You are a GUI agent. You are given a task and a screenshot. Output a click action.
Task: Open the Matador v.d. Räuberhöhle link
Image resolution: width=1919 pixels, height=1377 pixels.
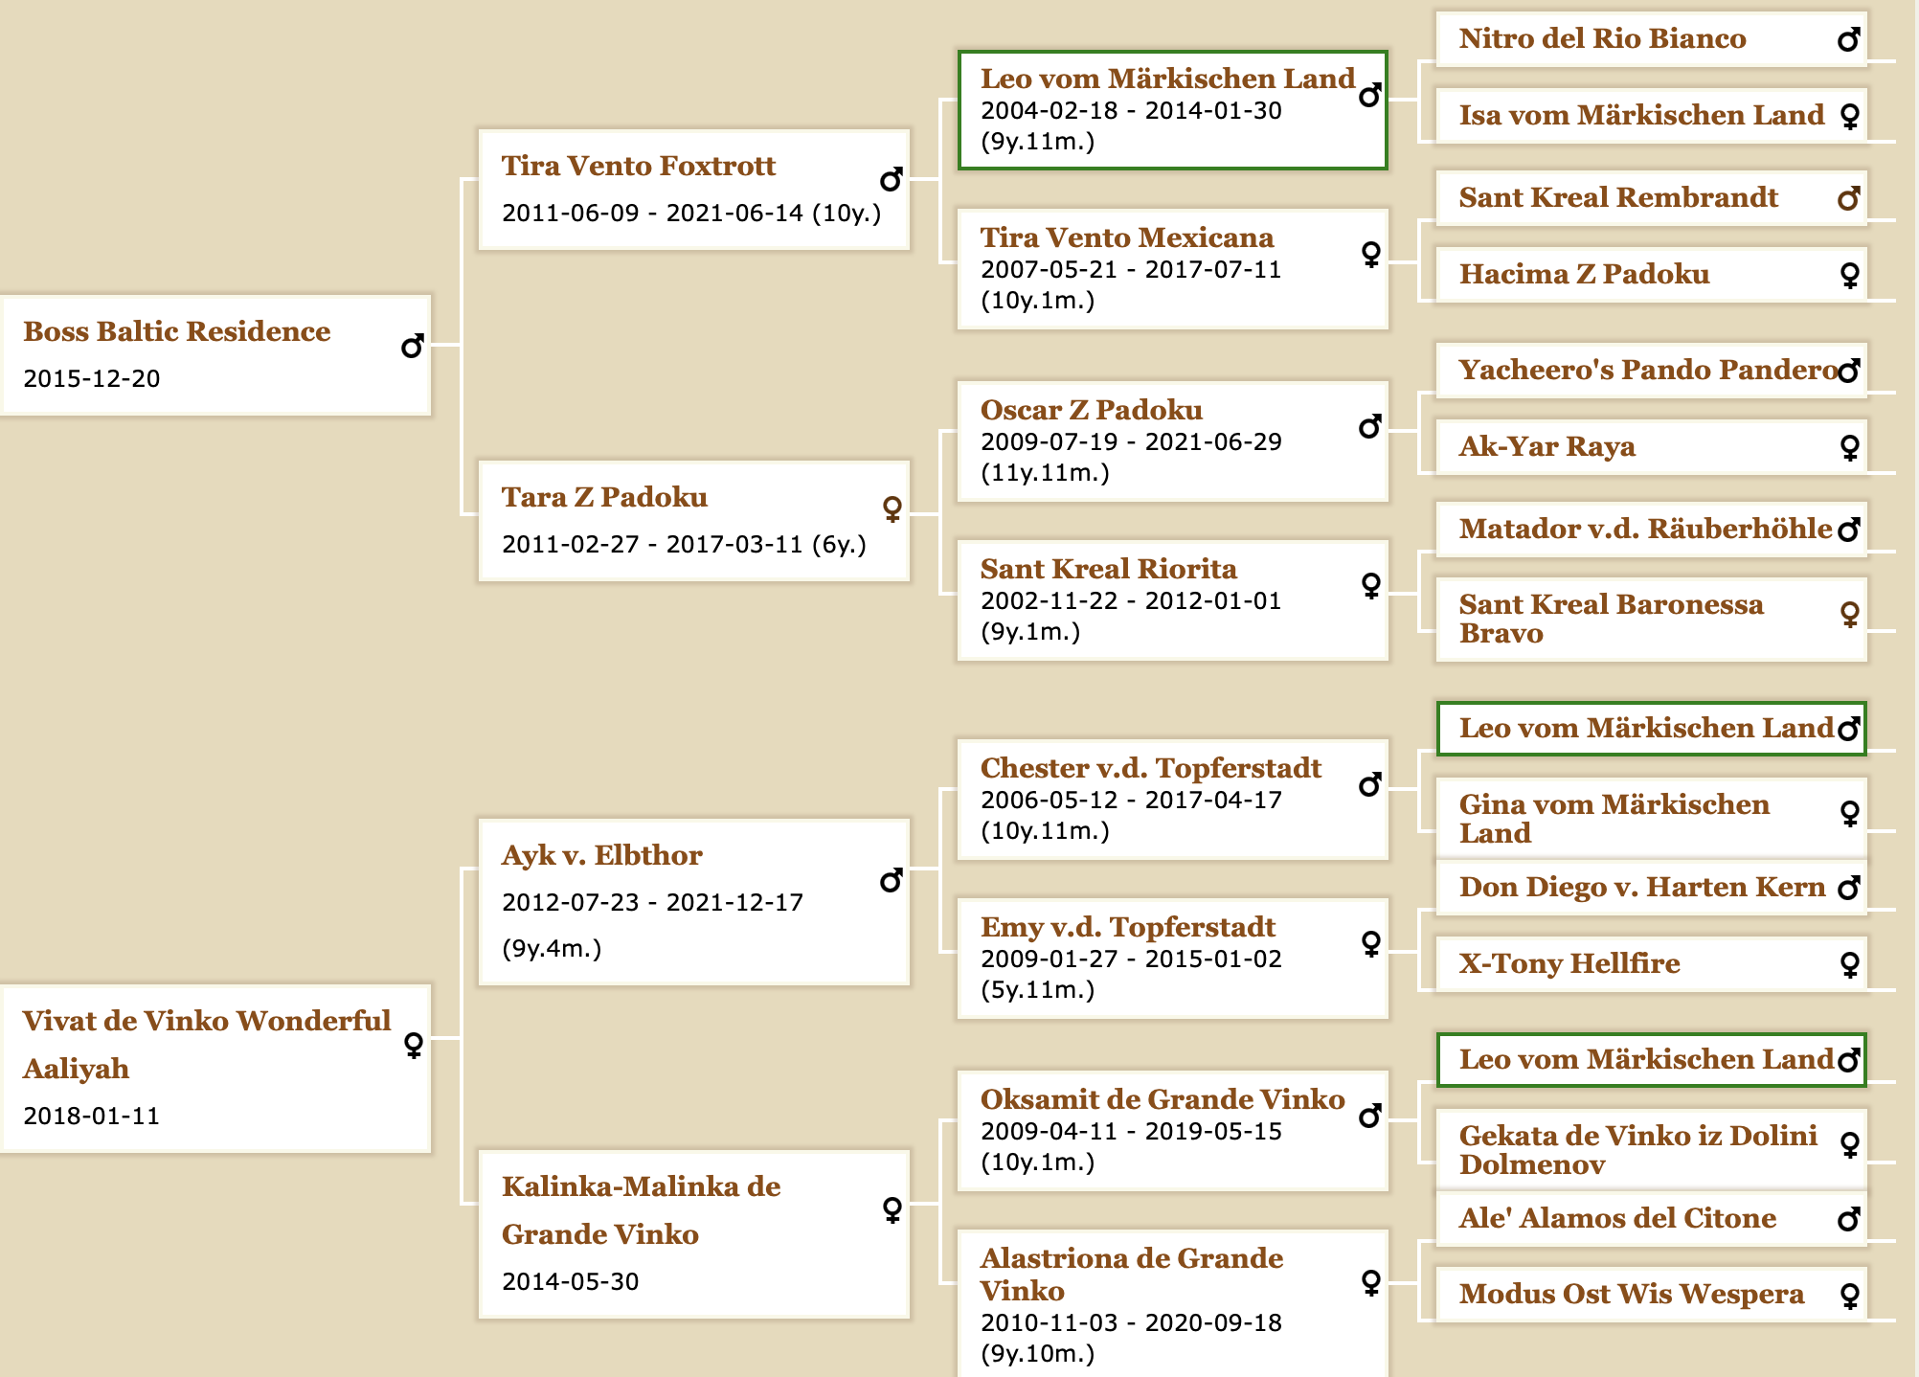(1645, 529)
